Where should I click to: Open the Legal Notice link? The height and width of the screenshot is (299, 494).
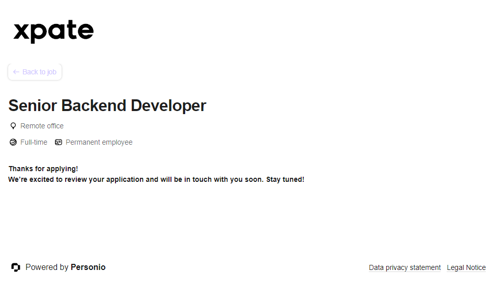[x=466, y=267]
